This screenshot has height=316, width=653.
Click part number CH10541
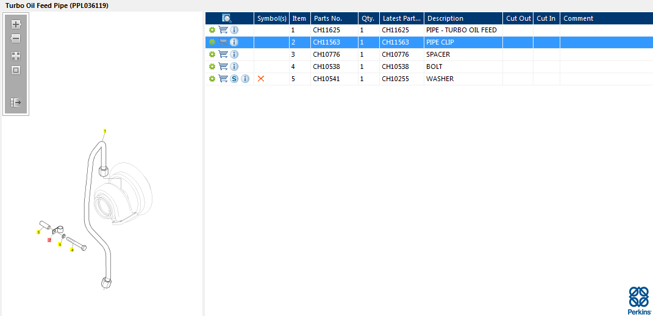[x=327, y=78]
